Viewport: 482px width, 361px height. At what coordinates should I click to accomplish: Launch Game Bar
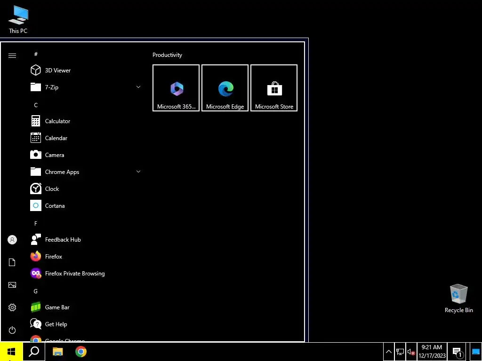click(86, 307)
